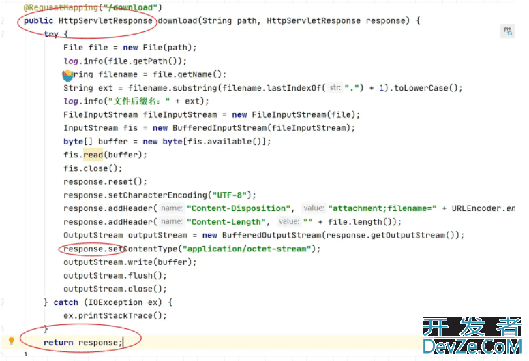Click 'file.getName()' call

tap(187, 74)
